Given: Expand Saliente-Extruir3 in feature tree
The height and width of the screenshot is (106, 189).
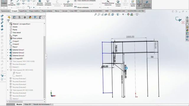Looking at the screenshot, I should coord(8,56).
